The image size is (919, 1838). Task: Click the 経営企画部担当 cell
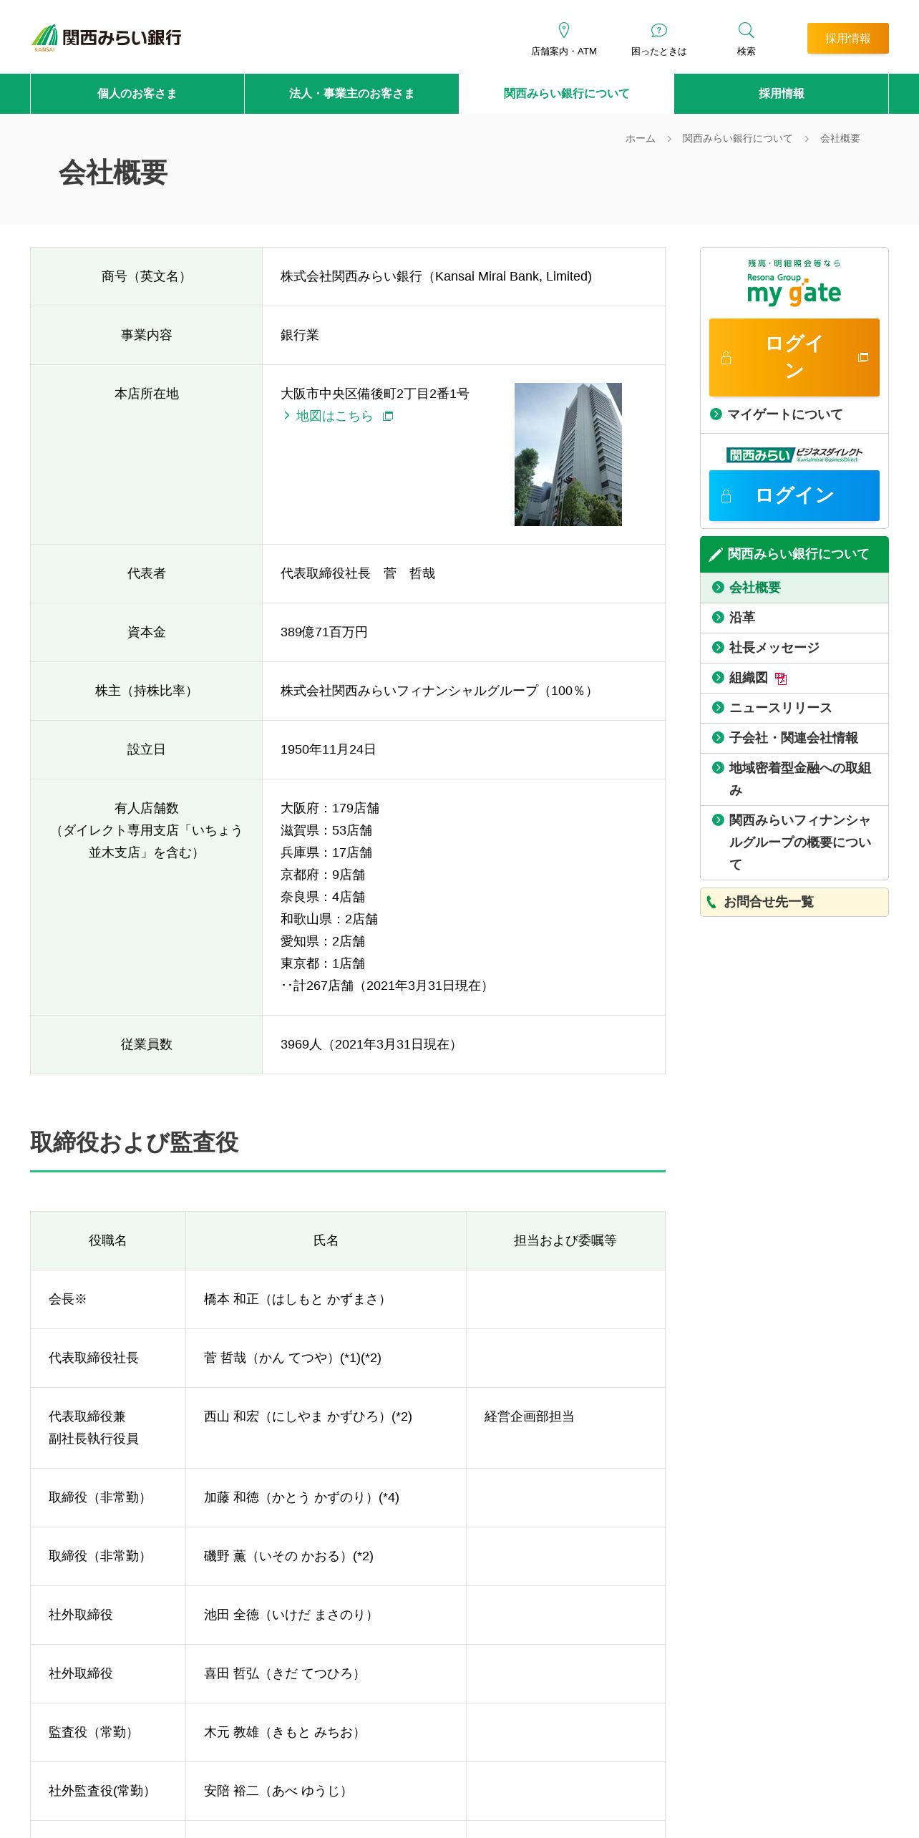point(565,1428)
